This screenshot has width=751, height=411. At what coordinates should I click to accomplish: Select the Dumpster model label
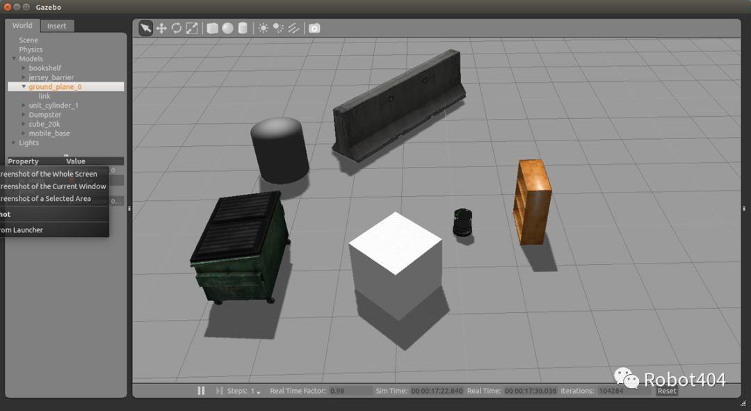click(x=45, y=115)
